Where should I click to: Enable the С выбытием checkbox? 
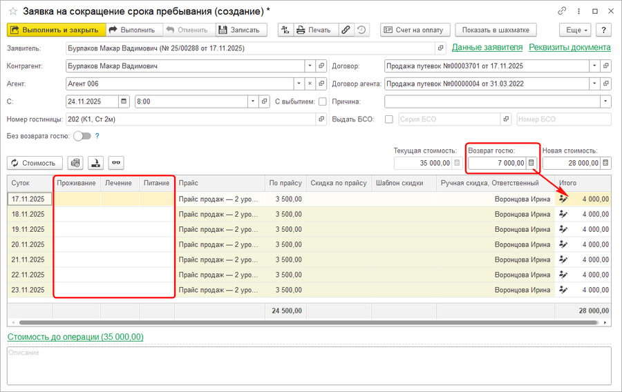pos(322,101)
